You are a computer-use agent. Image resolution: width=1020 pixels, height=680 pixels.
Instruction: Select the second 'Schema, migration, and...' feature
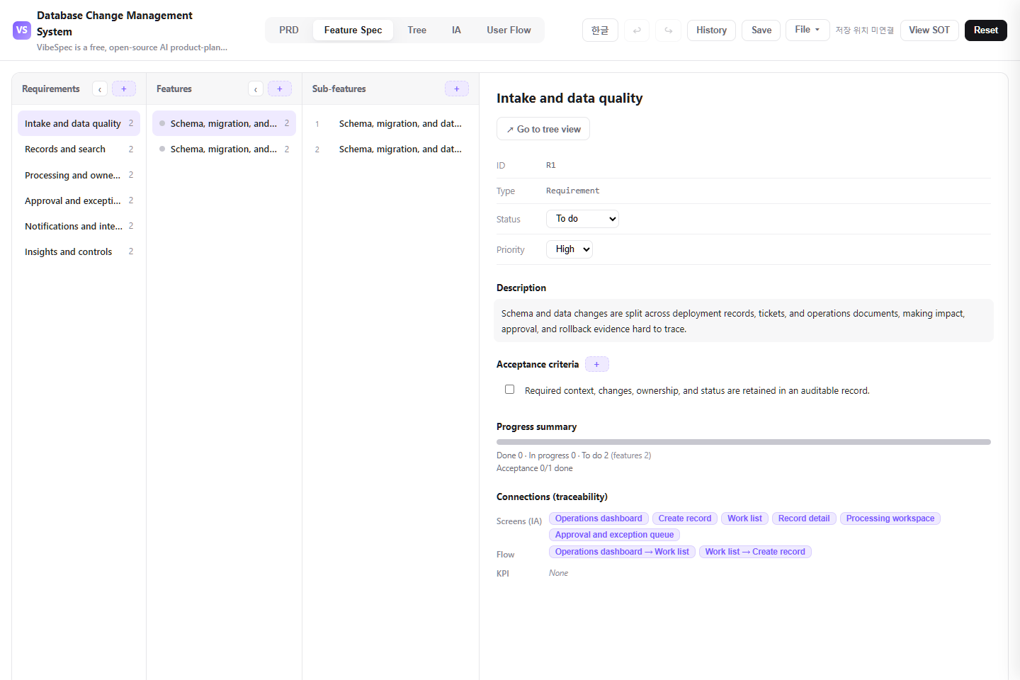coord(224,149)
